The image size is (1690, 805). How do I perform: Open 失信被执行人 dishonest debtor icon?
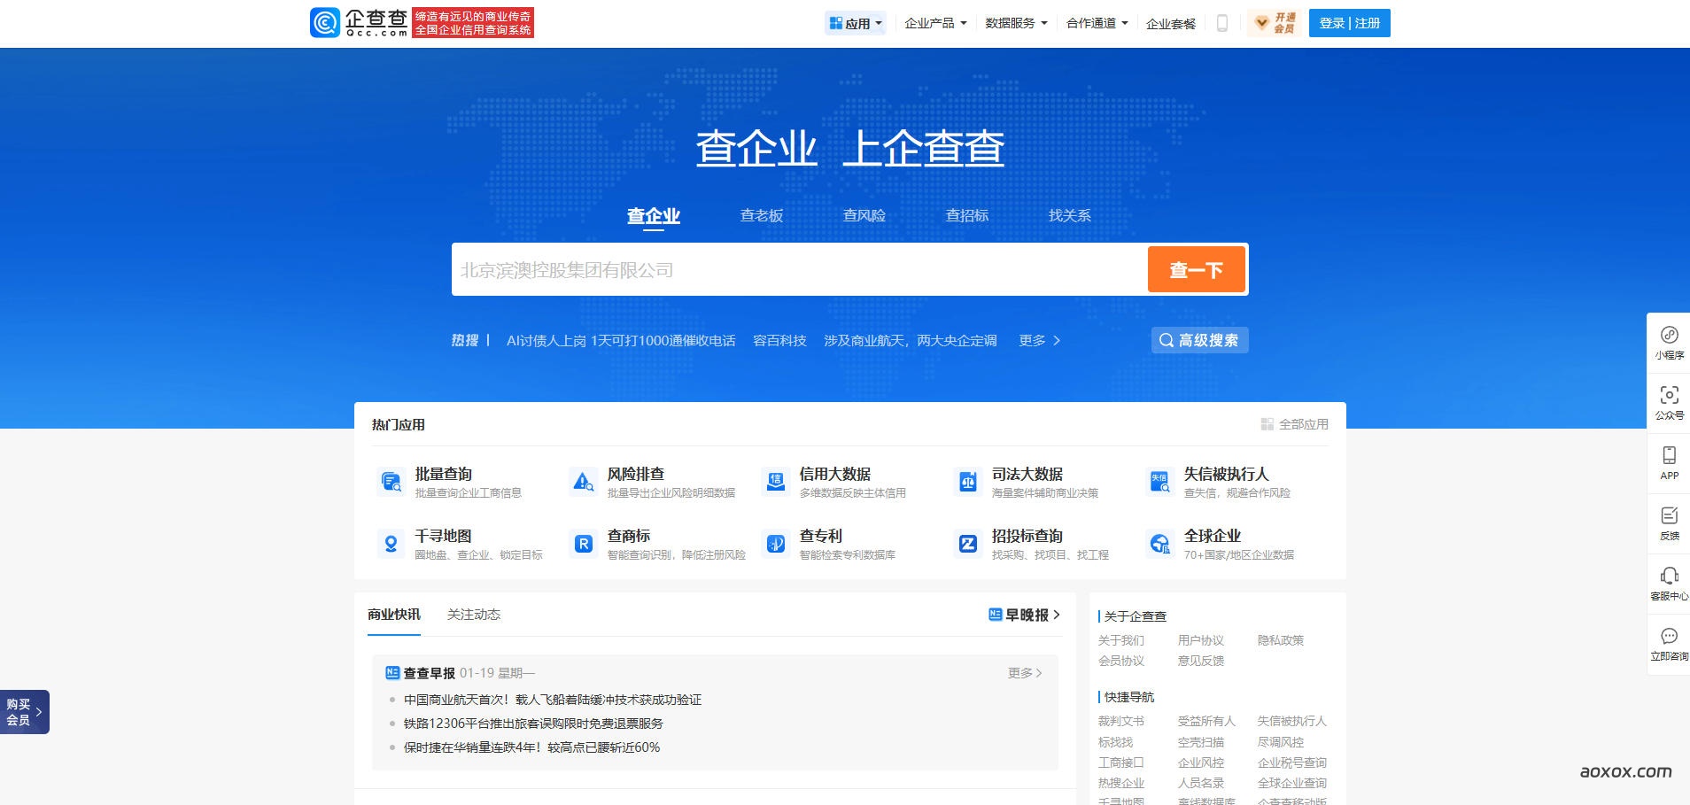click(x=1160, y=481)
